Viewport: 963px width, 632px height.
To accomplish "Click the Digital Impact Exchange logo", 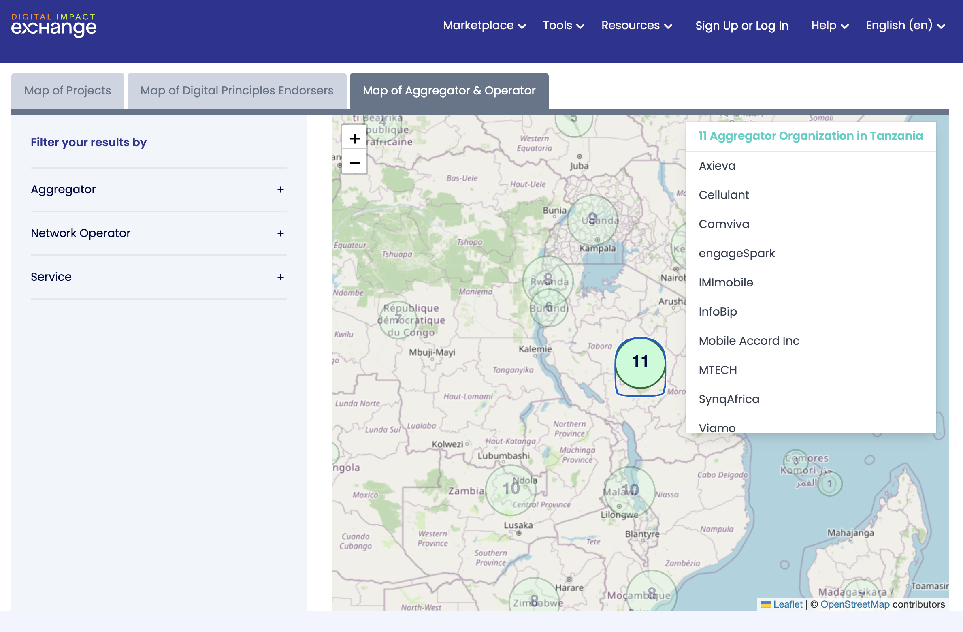I will pyautogui.click(x=53, y=25).
